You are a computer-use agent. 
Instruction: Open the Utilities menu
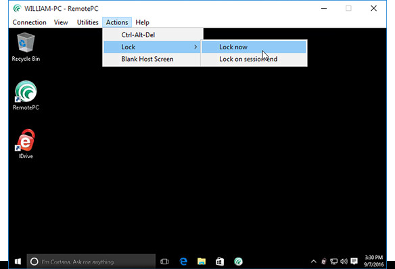click(87, 22)
